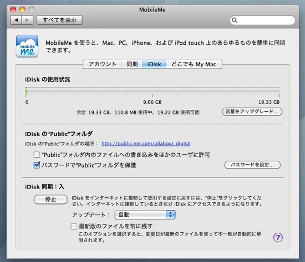
Task: Uncheck パスワードで"Public"フォルダを保護
Action: click(37, 165)
